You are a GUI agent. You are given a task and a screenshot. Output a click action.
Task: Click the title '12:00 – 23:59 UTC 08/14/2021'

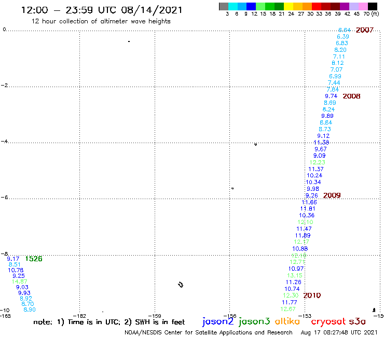click(x=102, y=10)
